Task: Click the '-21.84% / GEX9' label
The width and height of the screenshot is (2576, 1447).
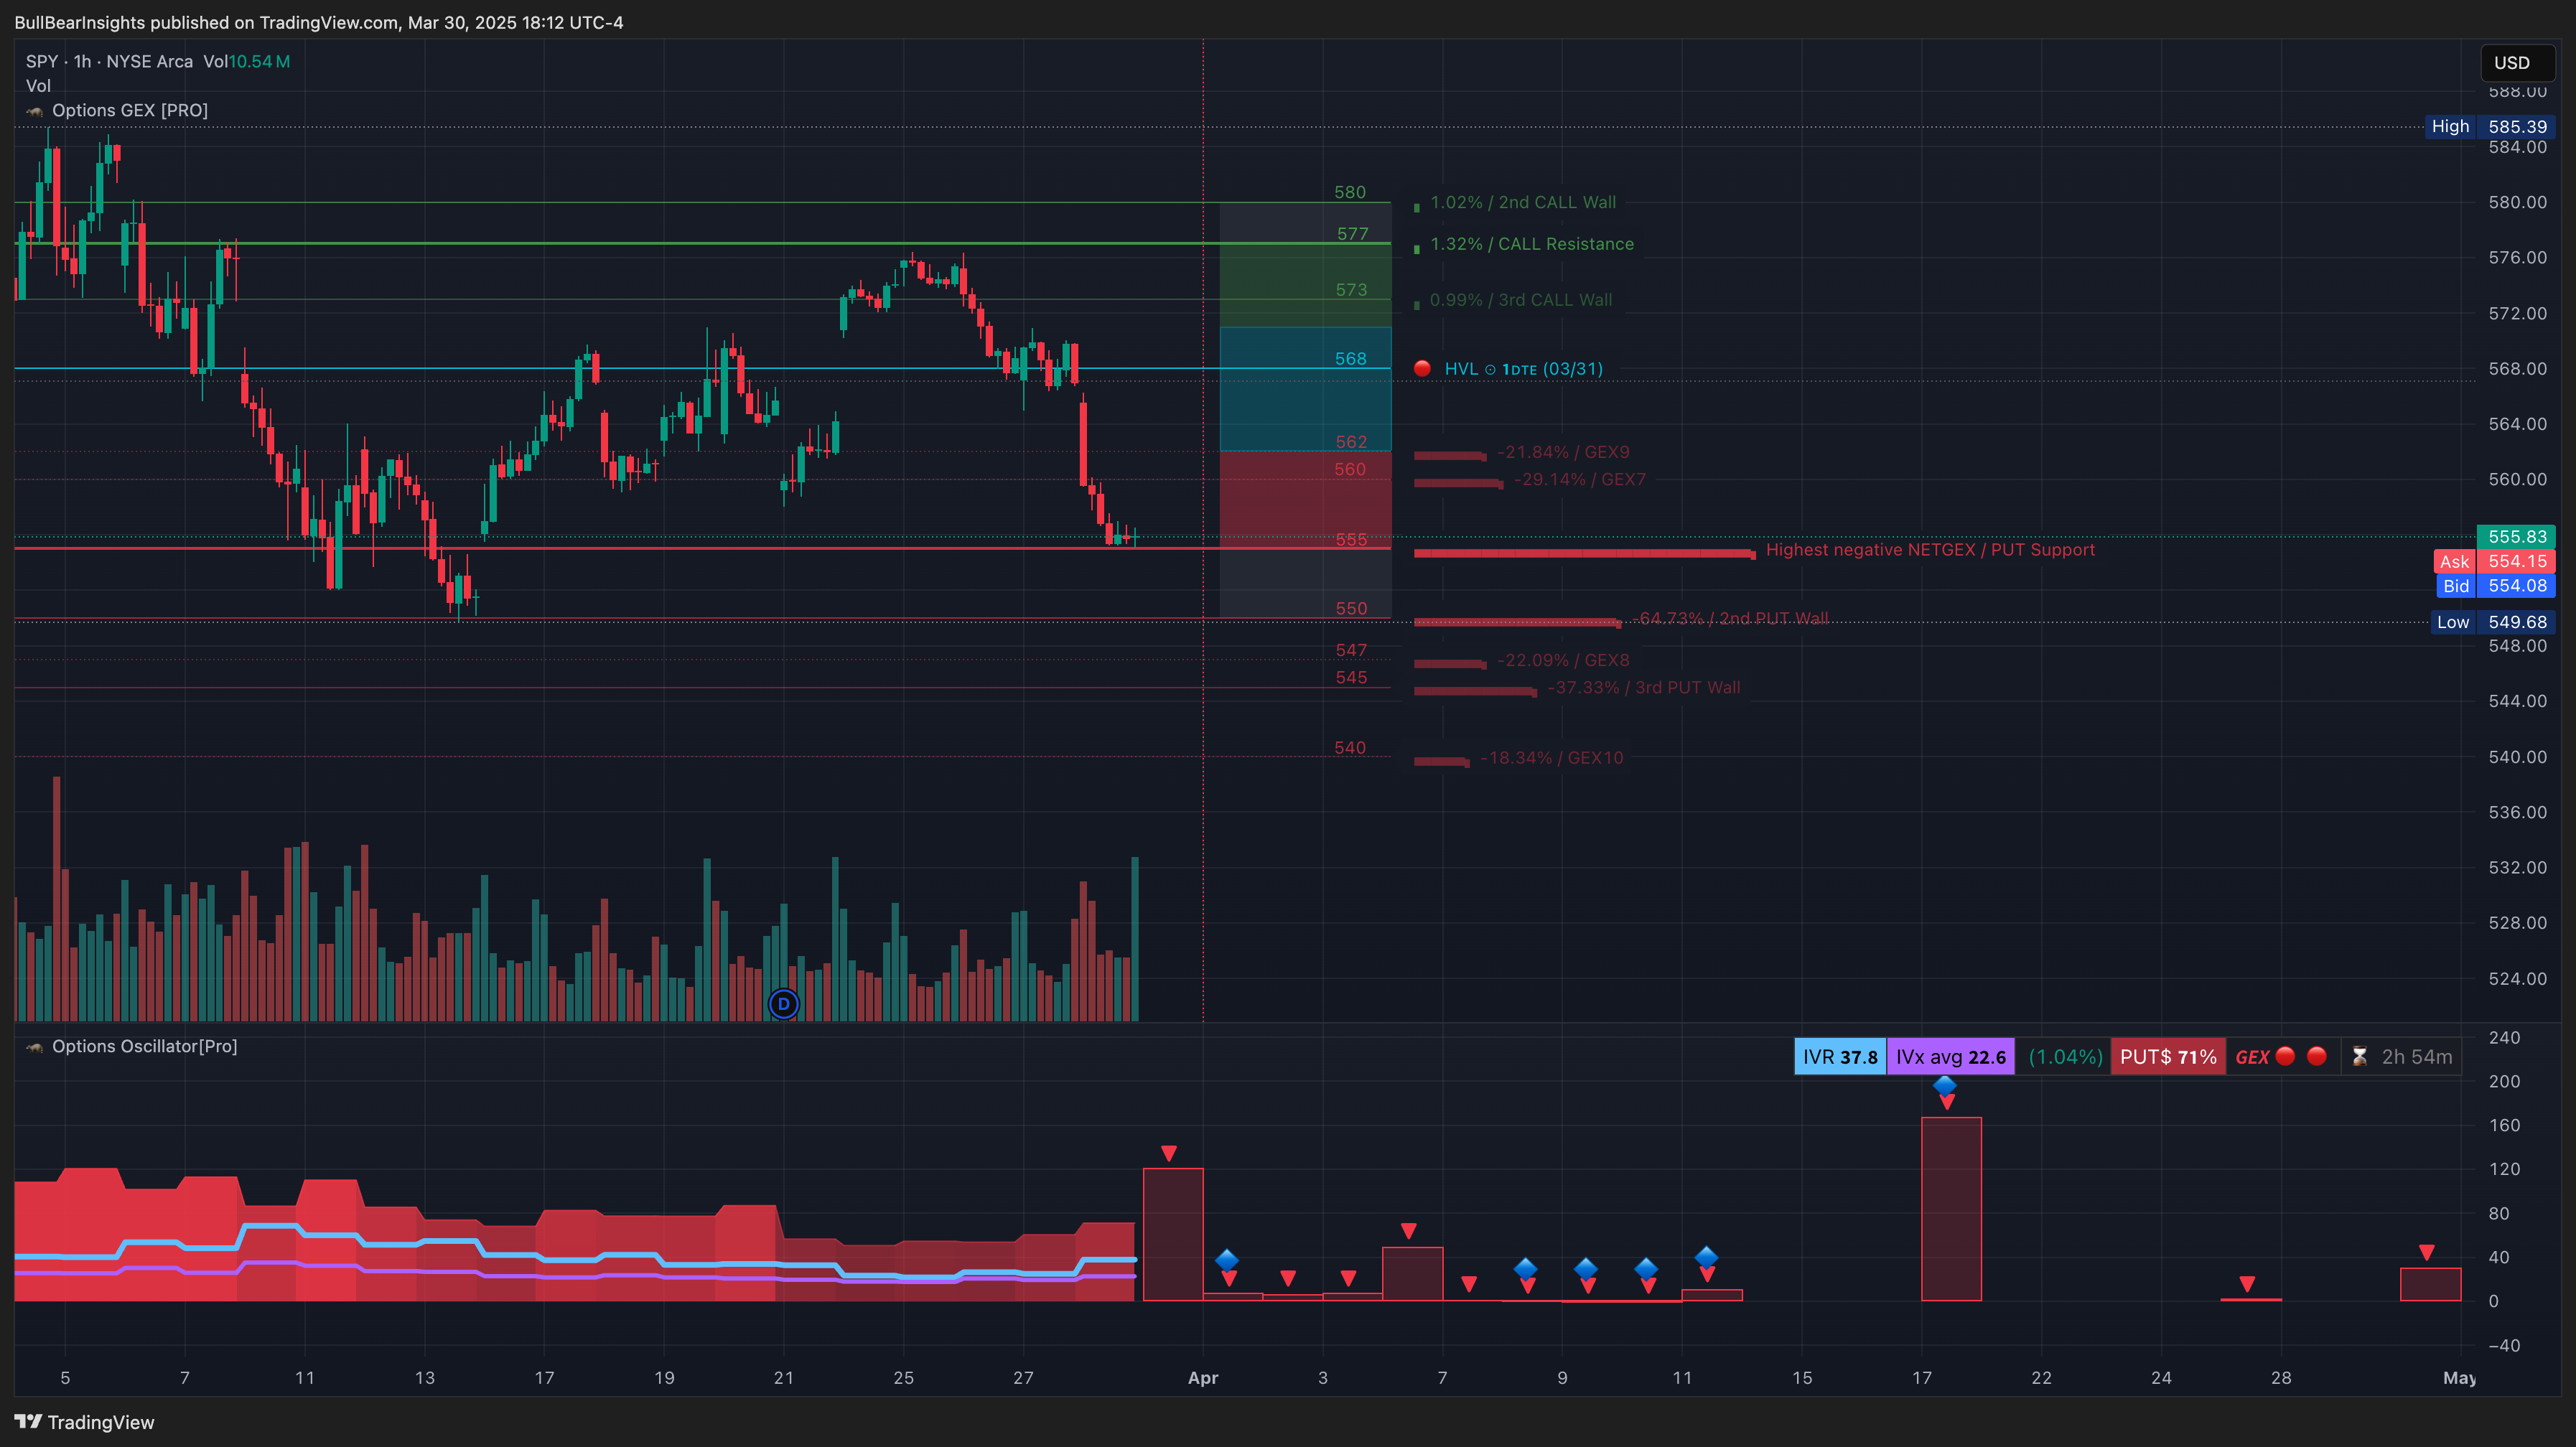Action: tap(1563, 452)
